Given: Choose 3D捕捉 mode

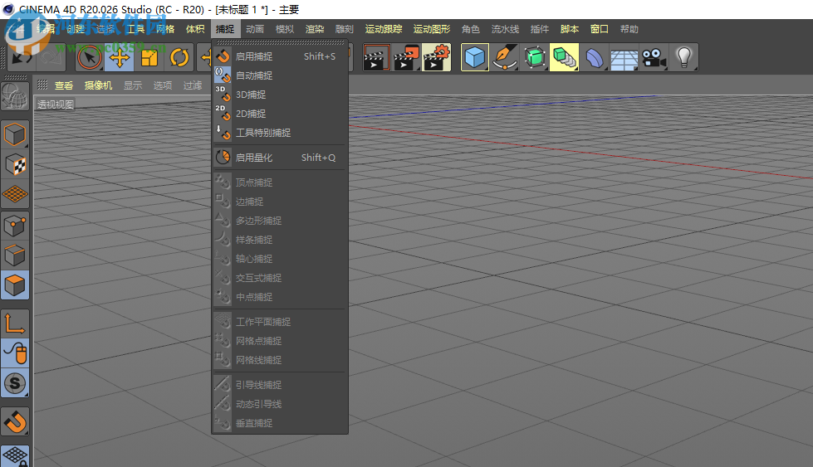Looking at the screenshot, I should pyautogui.click(x=280, y=95).
